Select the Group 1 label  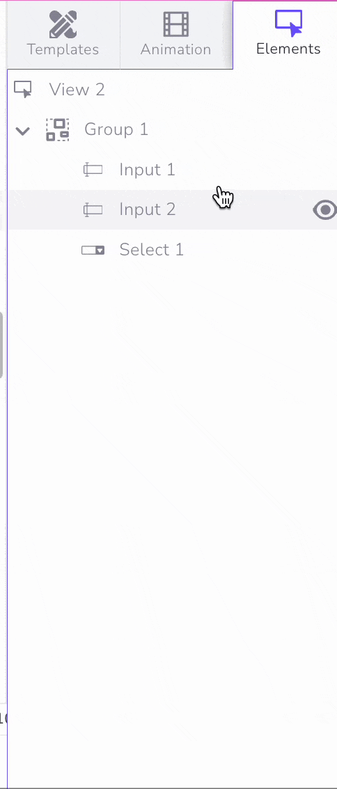tap(116, 129)
